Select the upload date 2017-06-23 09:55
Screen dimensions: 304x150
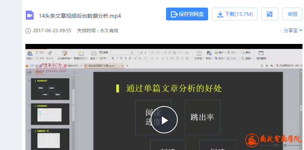coord(52,31)
